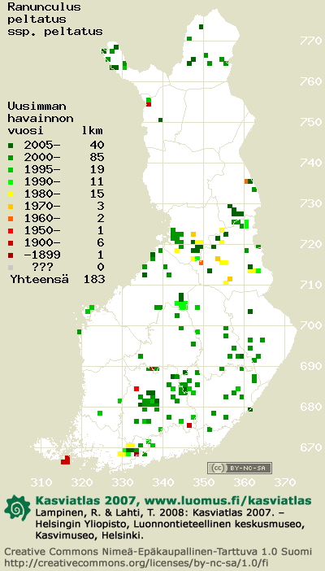Click the 700 northing grid label
Image resolution: width=325 pixels, height=571 pixels.
pos(311,325)
